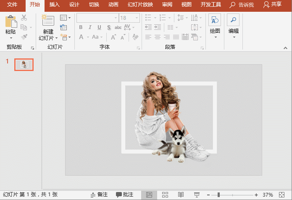
Task: Open the Drawing (绘图) tools icon
Action: coord(215,21)
